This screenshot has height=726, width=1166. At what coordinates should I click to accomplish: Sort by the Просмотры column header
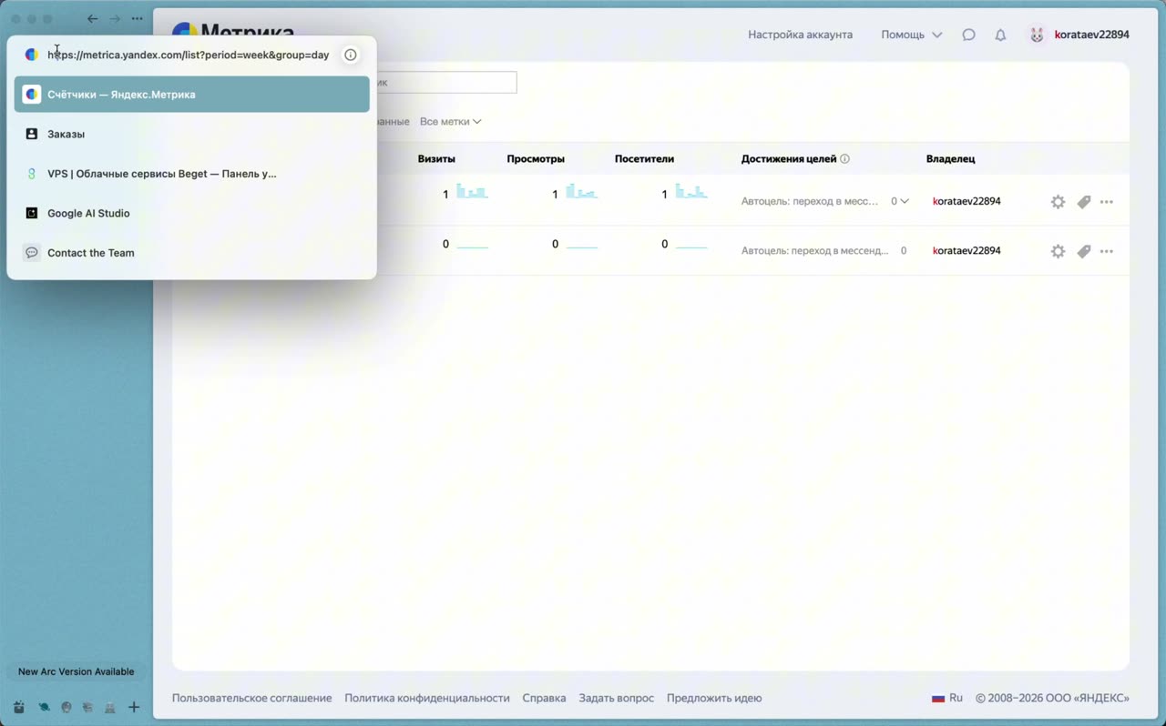536,158
